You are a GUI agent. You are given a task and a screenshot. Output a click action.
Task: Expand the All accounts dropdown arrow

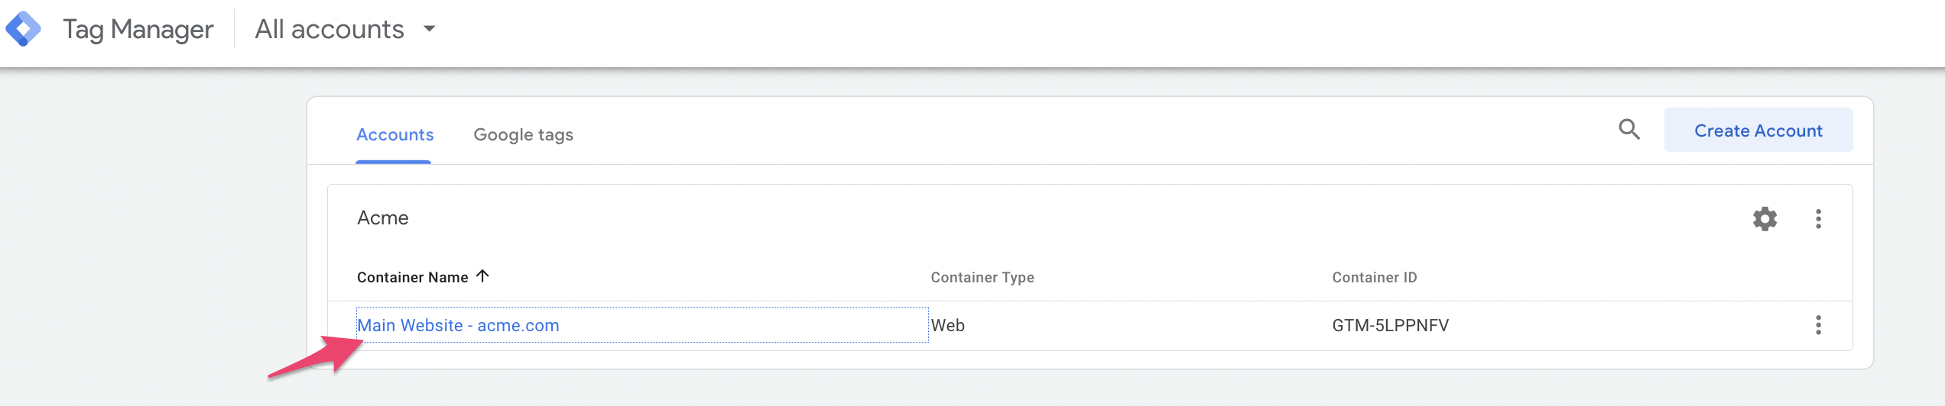click(x=430, y=29)
